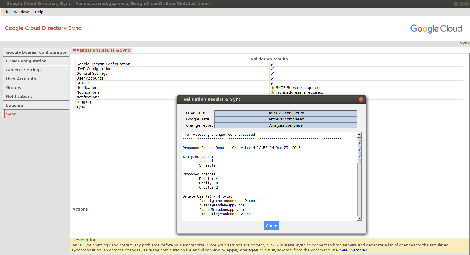Click "ameet@acme.esodemoapp2.com" in the delete list
This screenshot has height=255, width=470.
click(x=228, y=201)
